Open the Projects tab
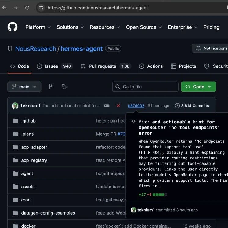The width and height of the screenshot is (228, 228). click(x=183, y=66)
